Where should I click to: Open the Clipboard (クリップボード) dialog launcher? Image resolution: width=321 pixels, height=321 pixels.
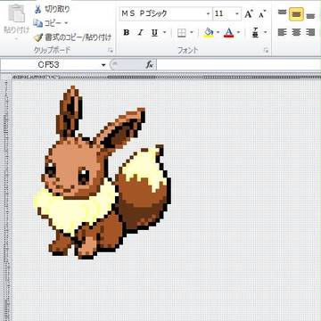pos(111,51)
